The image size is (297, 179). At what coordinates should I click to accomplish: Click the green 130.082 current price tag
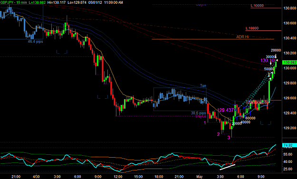pos(289,62)
